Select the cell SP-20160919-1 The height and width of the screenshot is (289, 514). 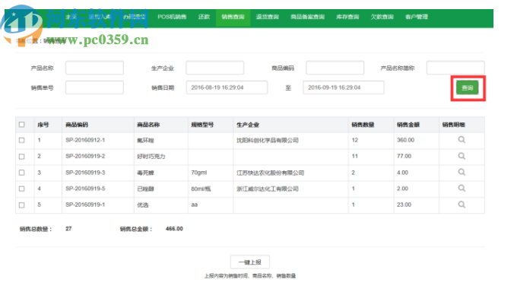coord(85,205)
